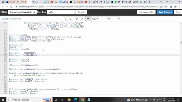Viewport: 182px width, 102px height.
Task: Open the go-to-line terminal icon
Action: coord(70,19)
